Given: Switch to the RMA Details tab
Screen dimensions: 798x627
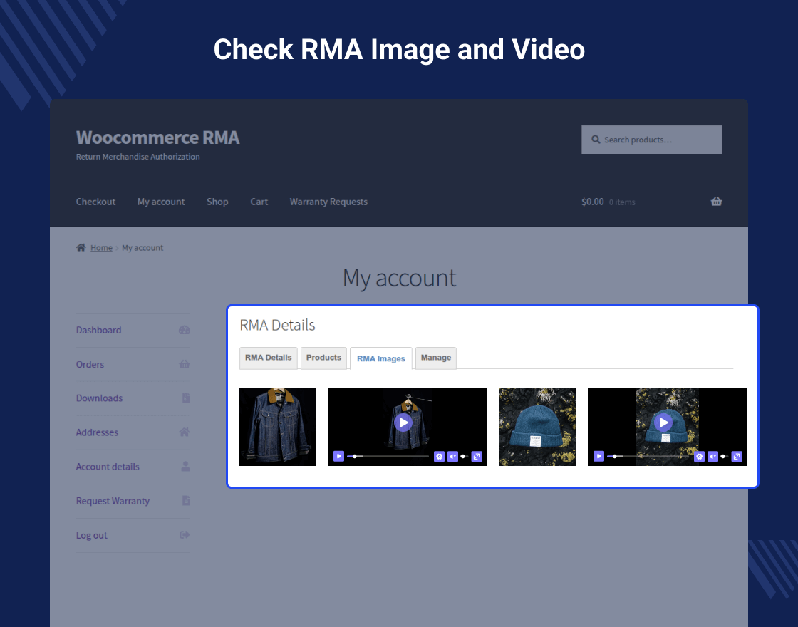Looking at the screenshot, I should [268, 358].
